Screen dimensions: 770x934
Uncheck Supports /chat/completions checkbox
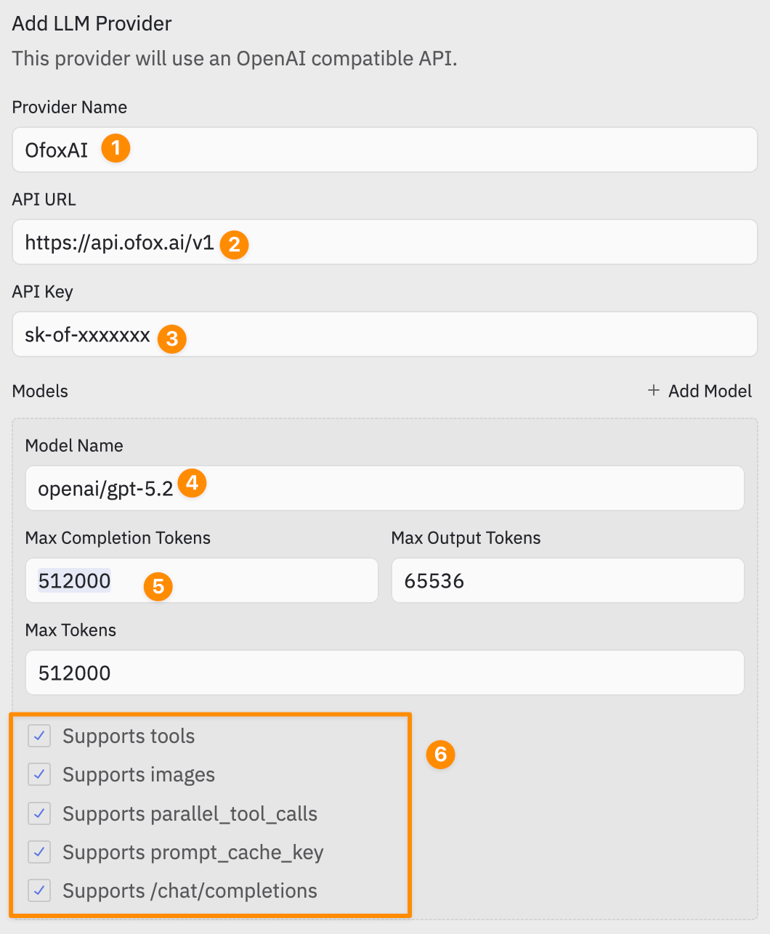[39, 890]
